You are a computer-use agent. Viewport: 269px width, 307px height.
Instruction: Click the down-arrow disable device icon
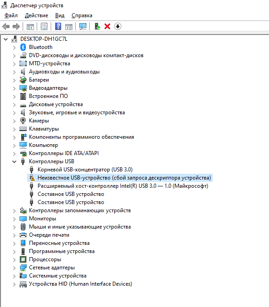[x=118, y=26]
